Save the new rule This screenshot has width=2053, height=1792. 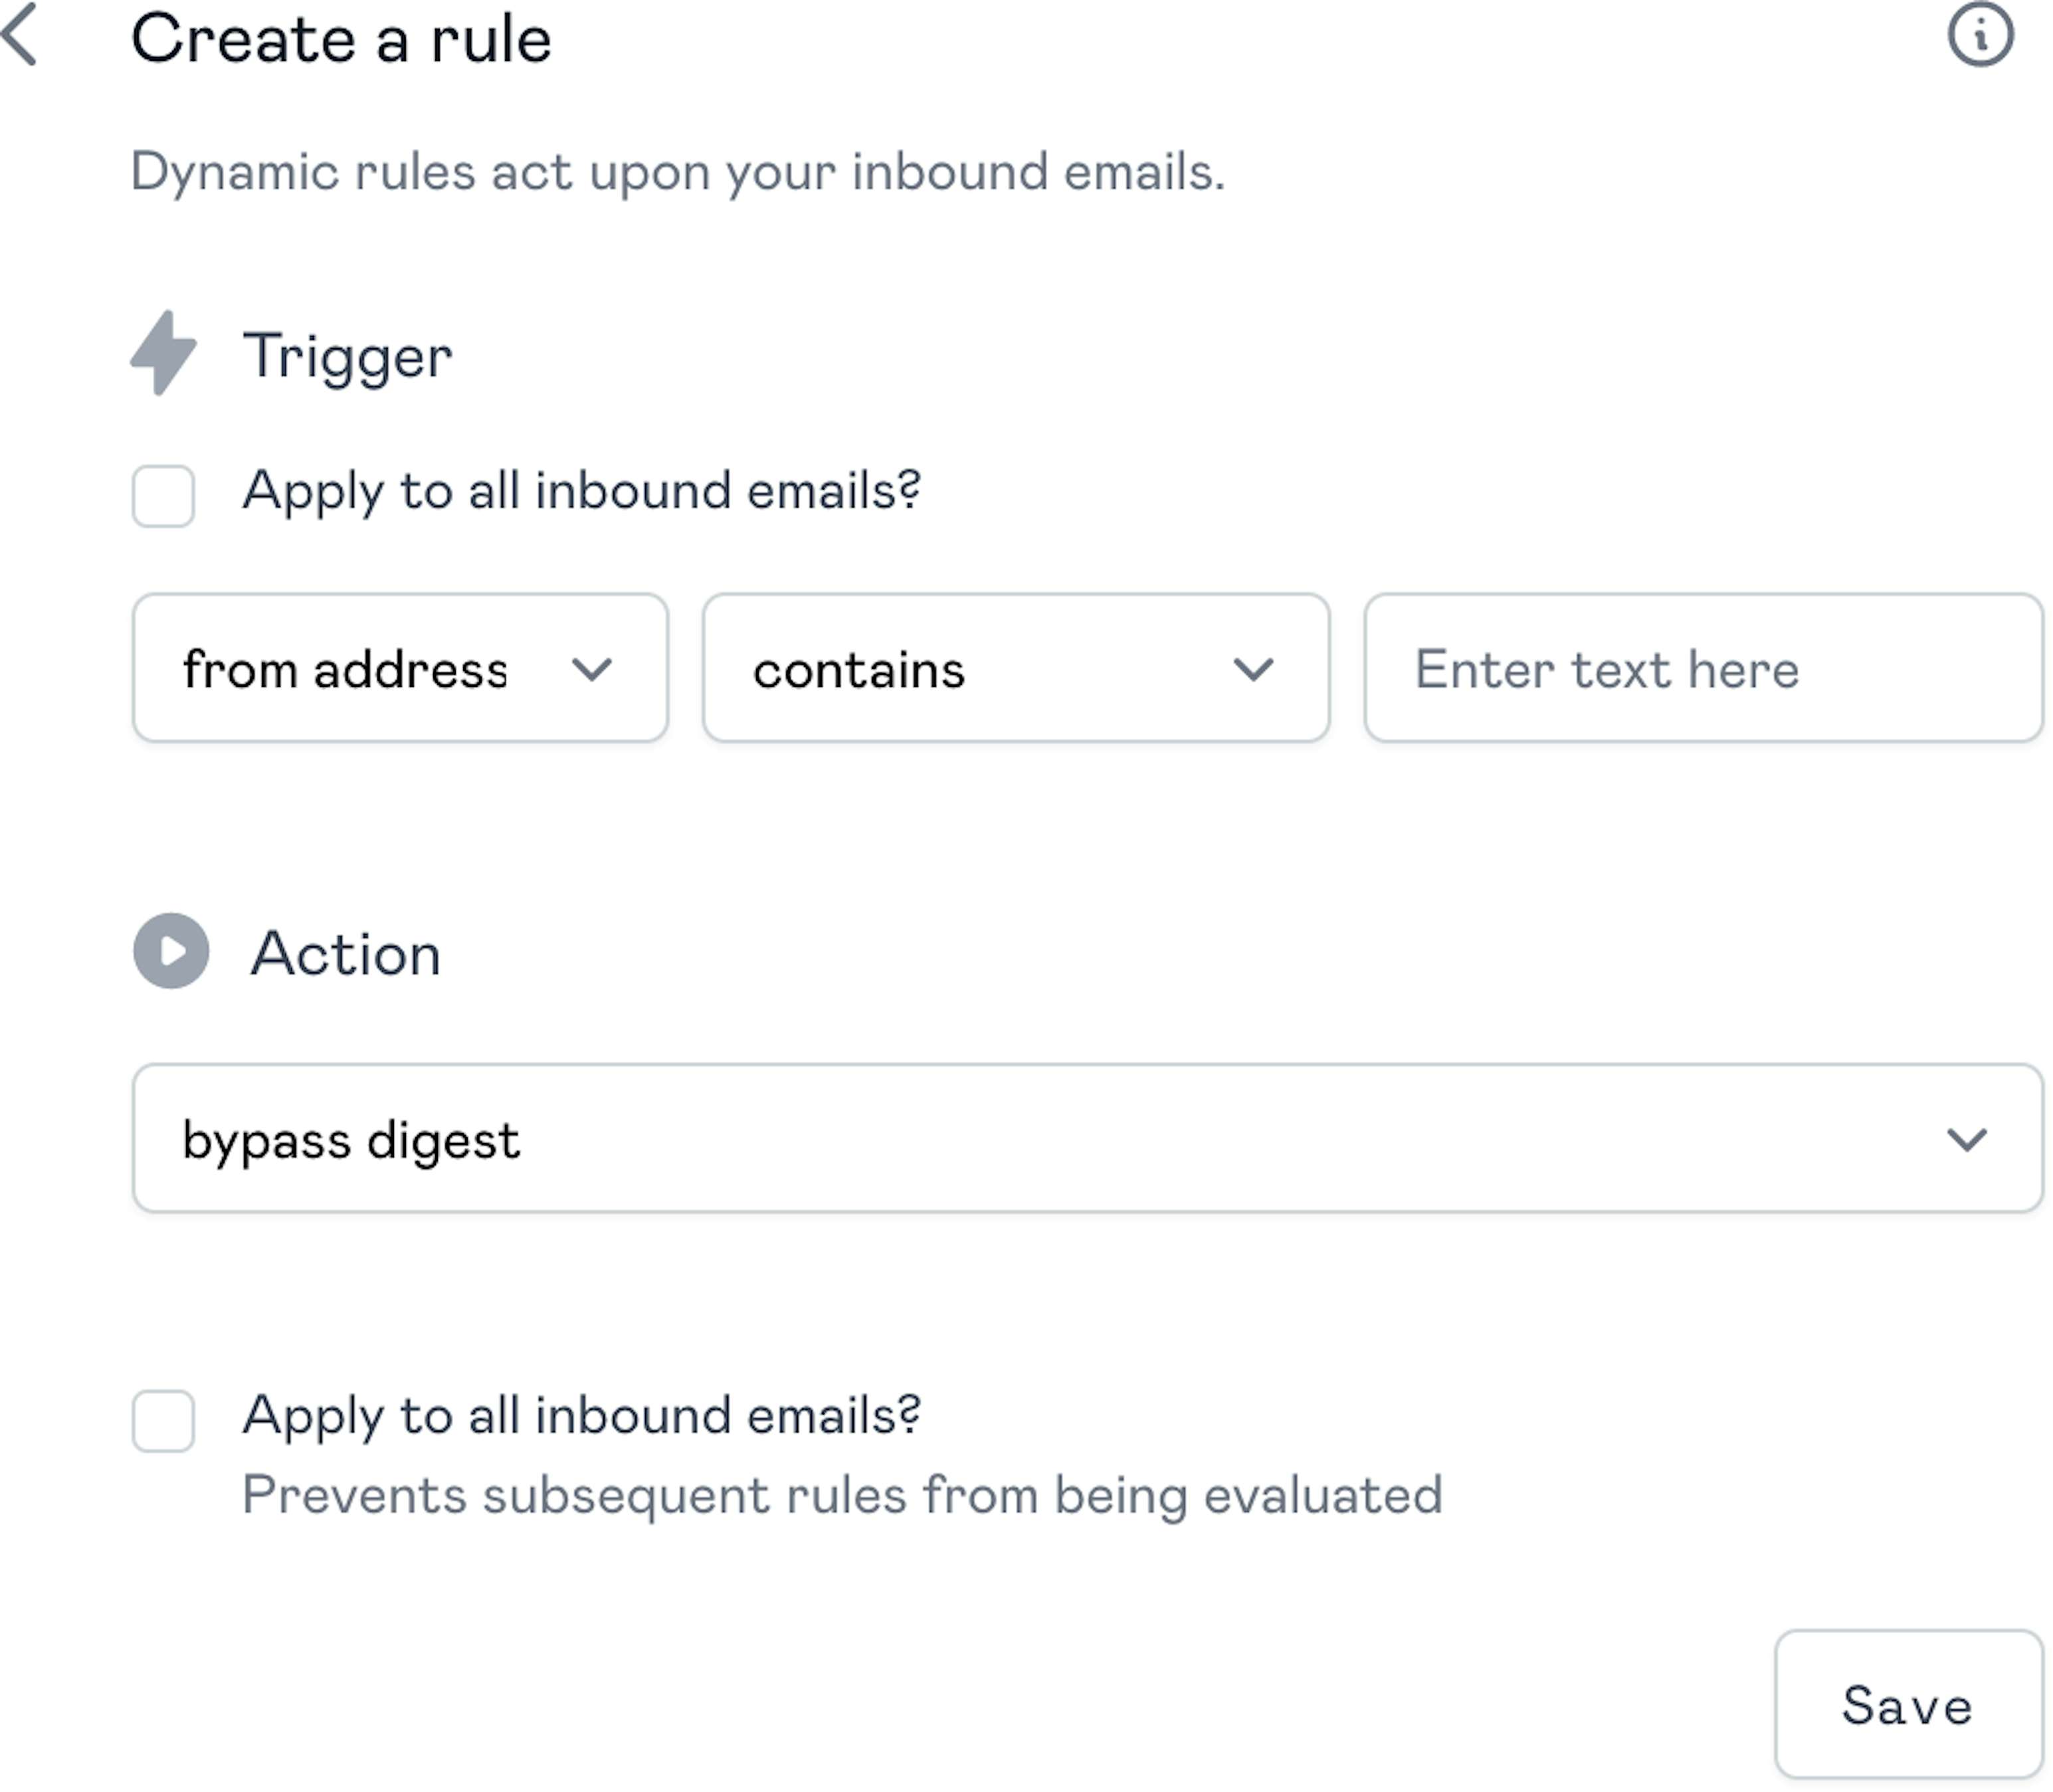[1907, 1705]
